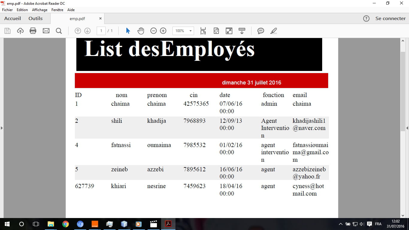409x230 pixels.
Task: Click the prenom 'nesrine' cell
Action: tap(156, 186)
